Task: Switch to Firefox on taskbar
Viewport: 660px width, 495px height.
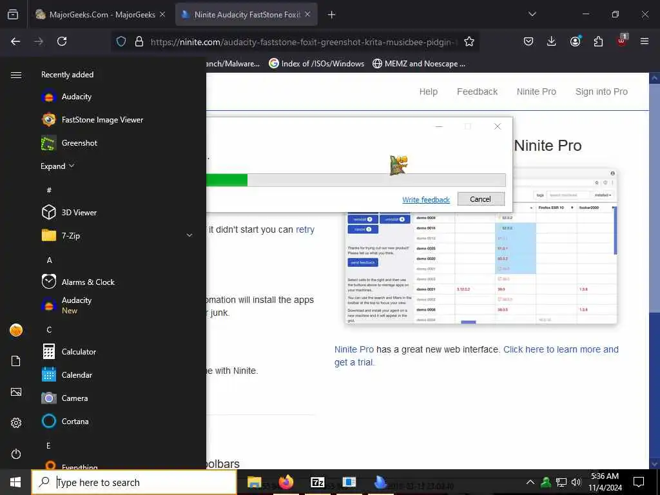Action: [286, 482]
